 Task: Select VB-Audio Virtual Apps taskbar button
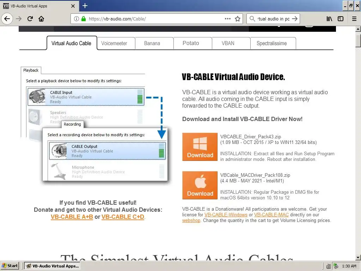52,266
